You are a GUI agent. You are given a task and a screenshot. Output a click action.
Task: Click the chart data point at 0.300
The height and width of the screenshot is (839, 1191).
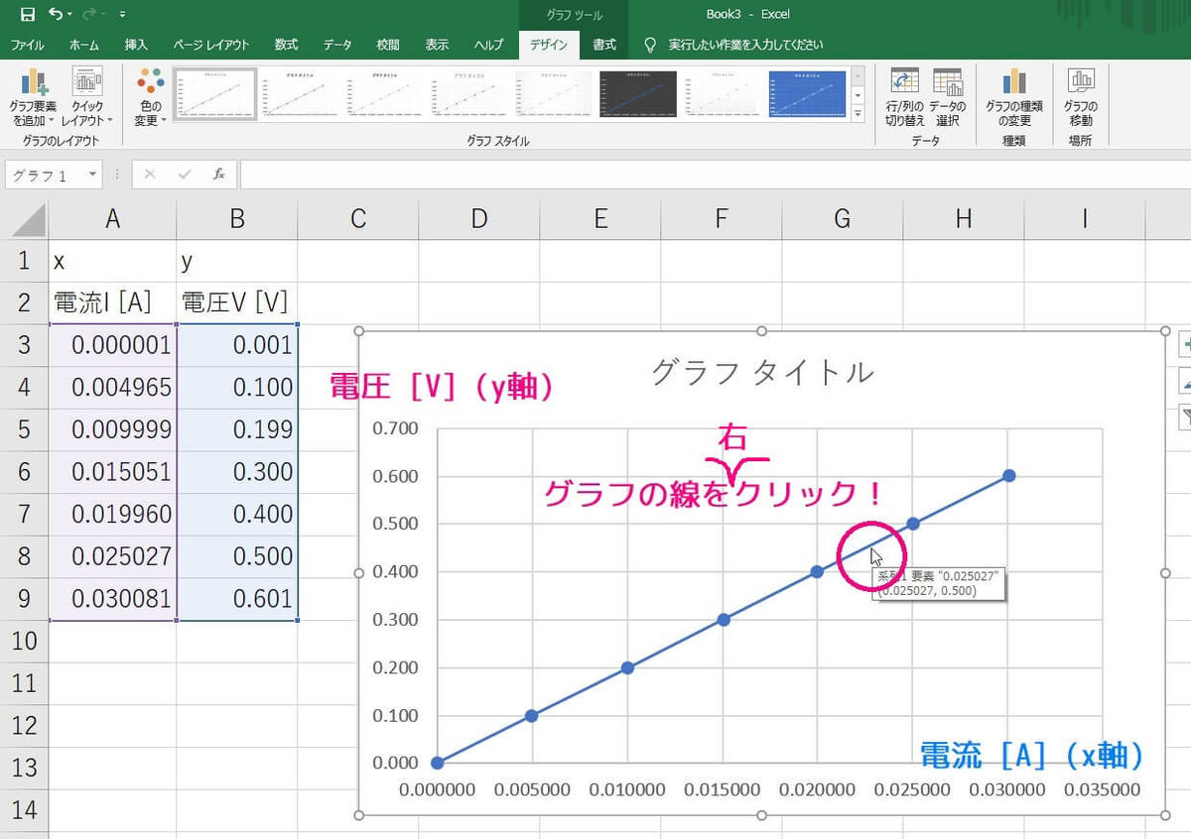724,620
